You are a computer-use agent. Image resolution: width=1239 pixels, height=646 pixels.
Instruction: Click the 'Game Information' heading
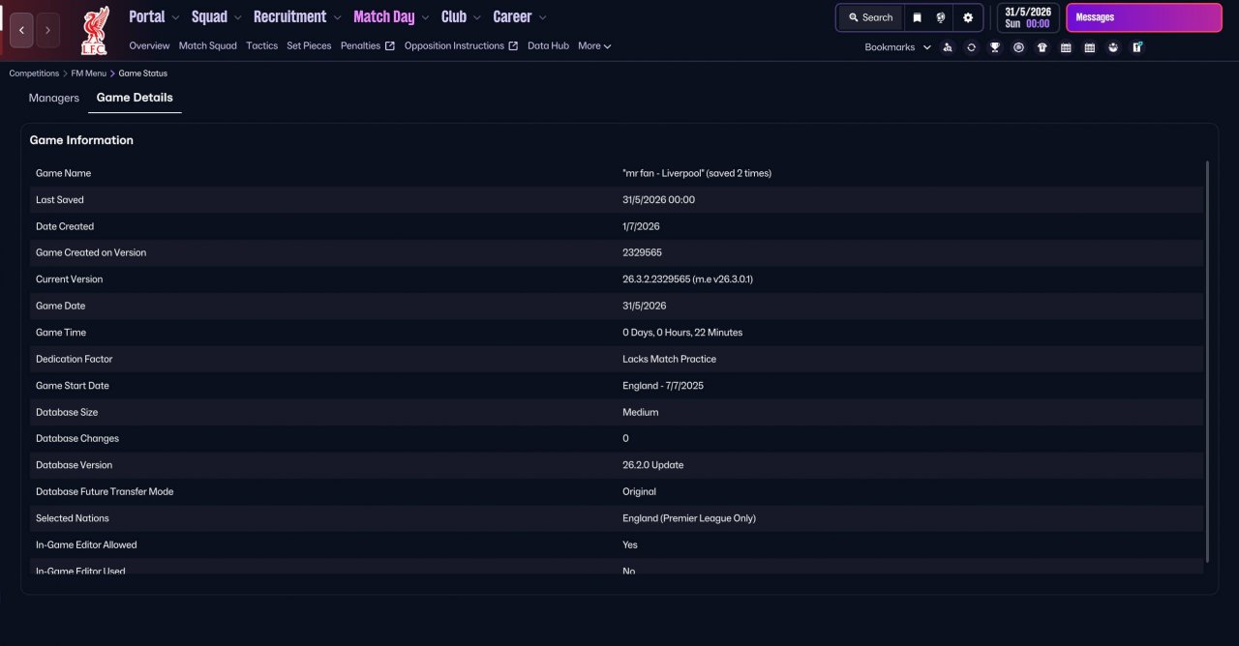81,140
